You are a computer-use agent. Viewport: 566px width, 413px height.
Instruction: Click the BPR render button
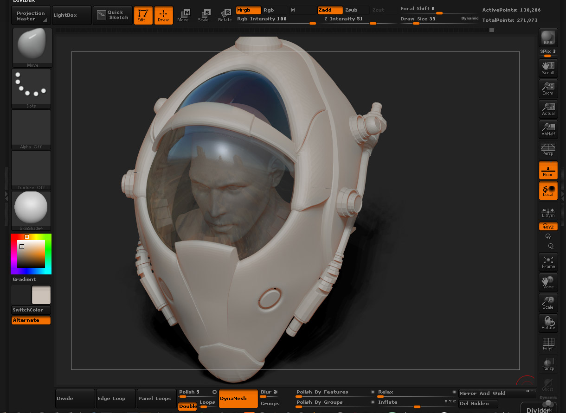pyautogui.click(x=548, y=38)
